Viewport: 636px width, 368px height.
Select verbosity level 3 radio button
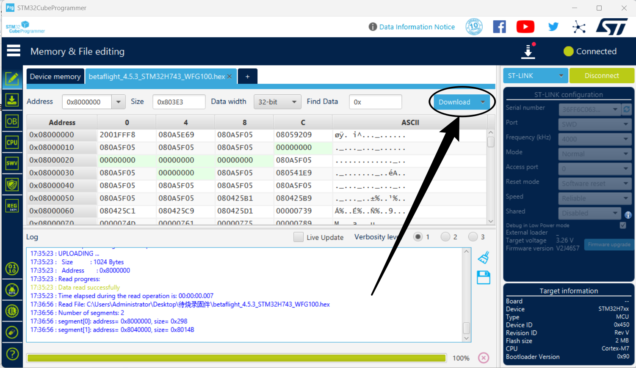point(473,237)
